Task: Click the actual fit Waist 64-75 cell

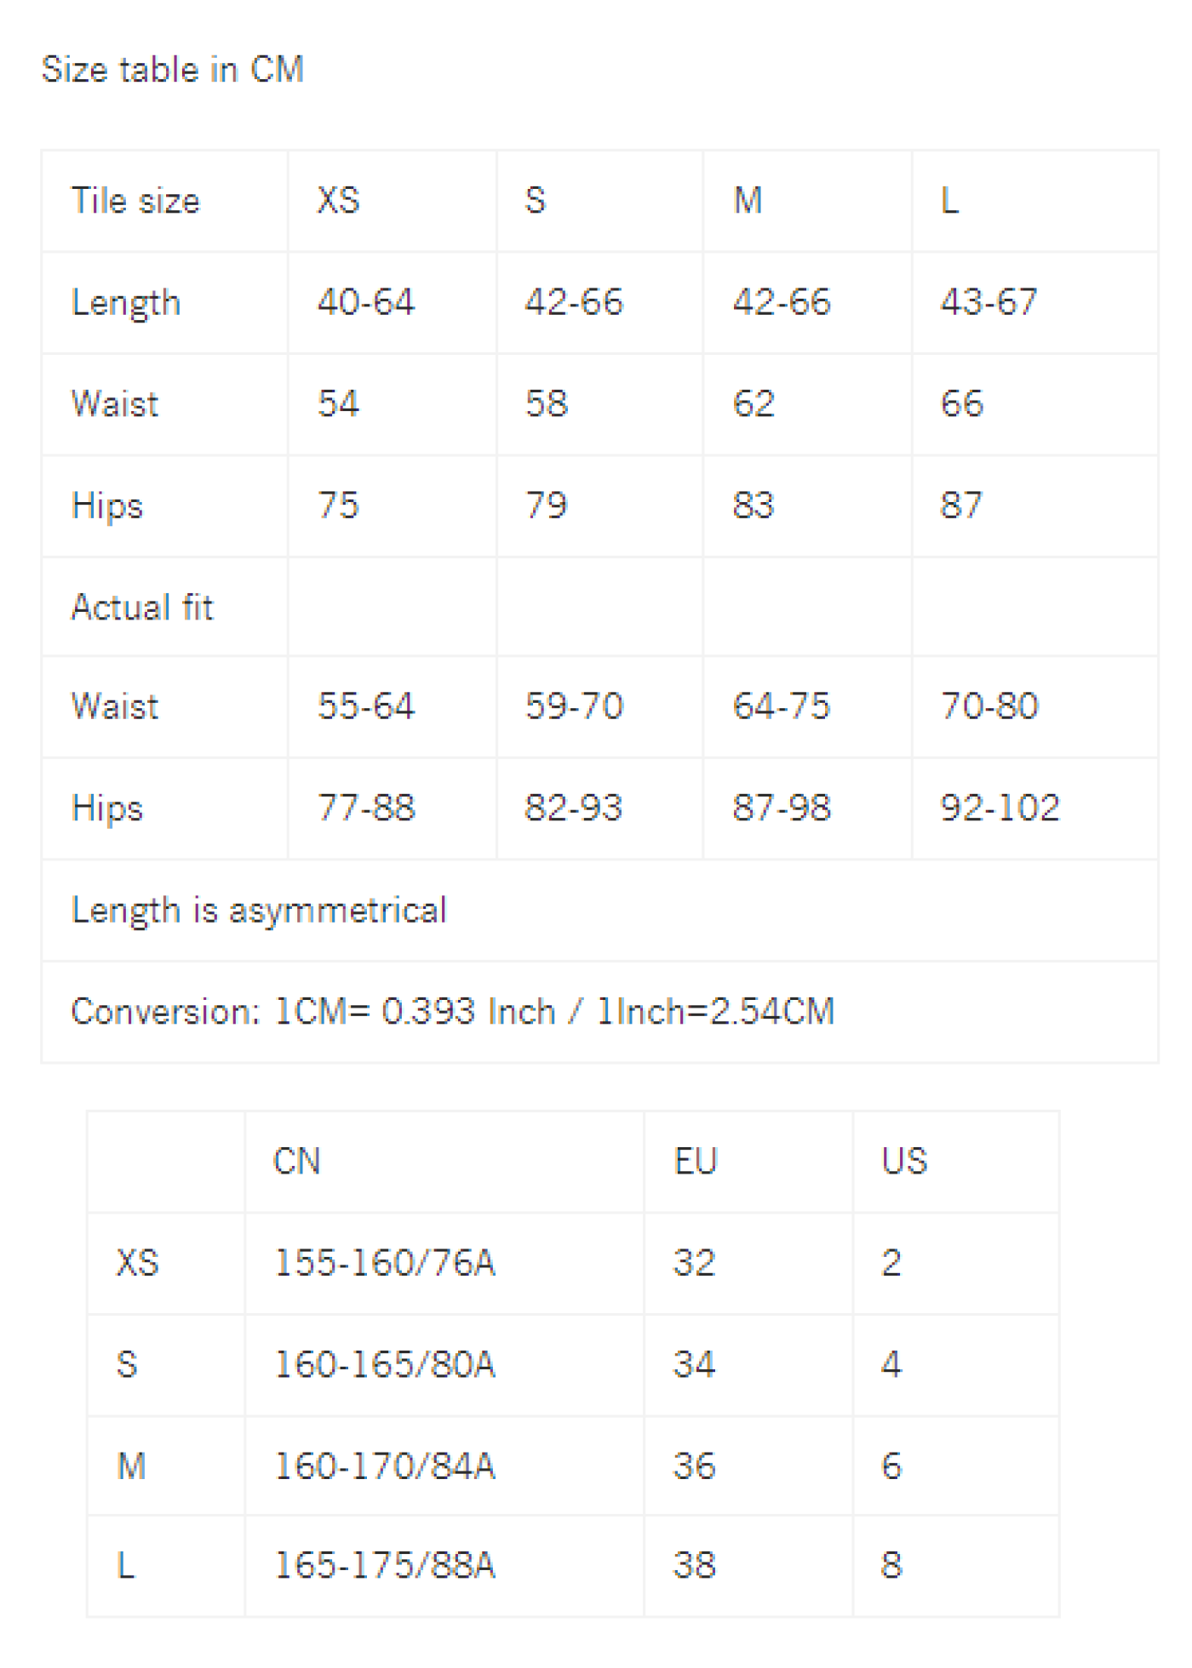Action: (x=808, y=706)
